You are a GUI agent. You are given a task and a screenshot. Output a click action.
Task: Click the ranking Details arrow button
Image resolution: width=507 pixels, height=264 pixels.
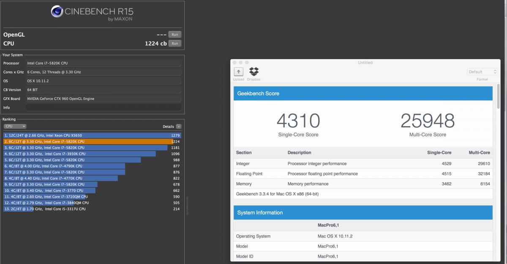tap(179, 127)
